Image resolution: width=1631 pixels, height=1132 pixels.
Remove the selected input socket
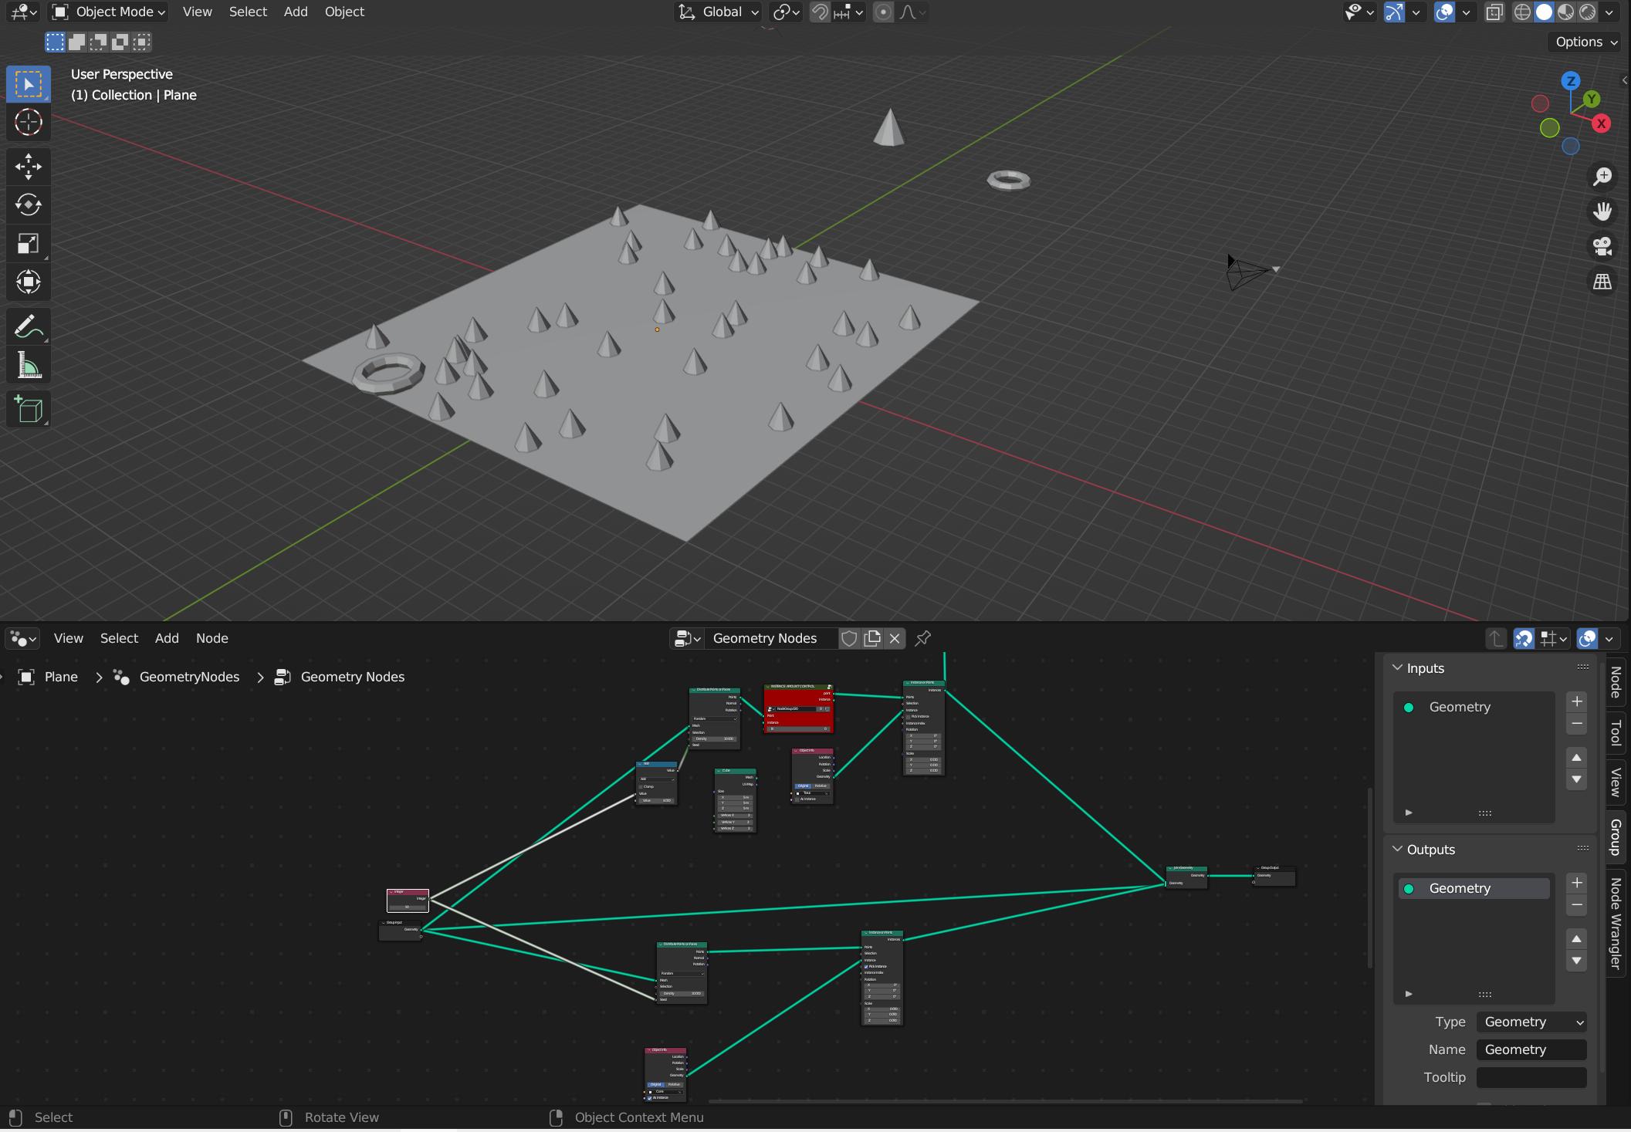(x=1577, y=724)
